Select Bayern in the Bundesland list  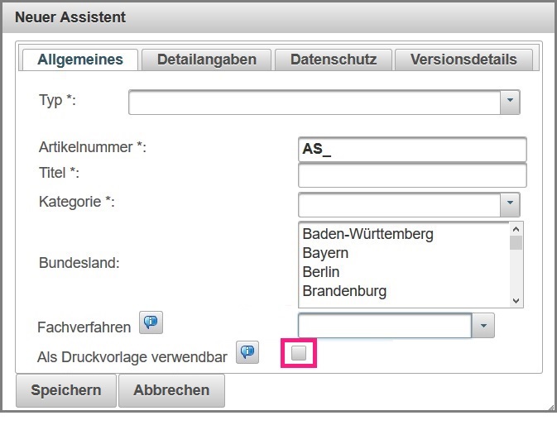[x=325, y=253]
